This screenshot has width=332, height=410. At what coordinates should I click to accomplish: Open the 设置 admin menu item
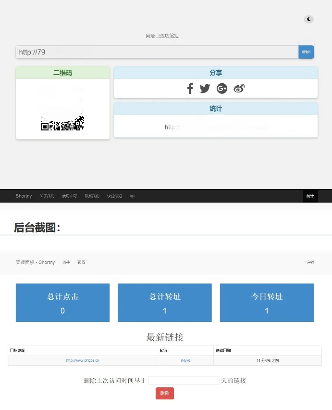click(81, 262)
